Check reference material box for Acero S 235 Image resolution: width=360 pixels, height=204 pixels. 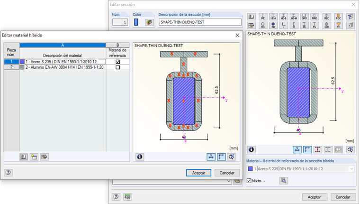click(x=118, y=62)
